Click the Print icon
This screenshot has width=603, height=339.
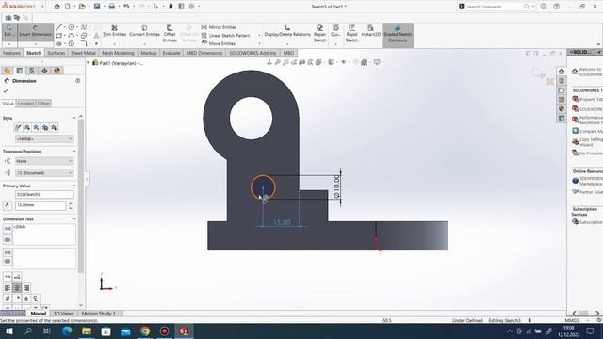tap(111, 7)
